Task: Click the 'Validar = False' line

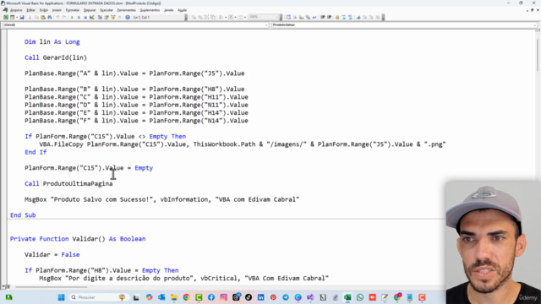Action: coord(52,255)
